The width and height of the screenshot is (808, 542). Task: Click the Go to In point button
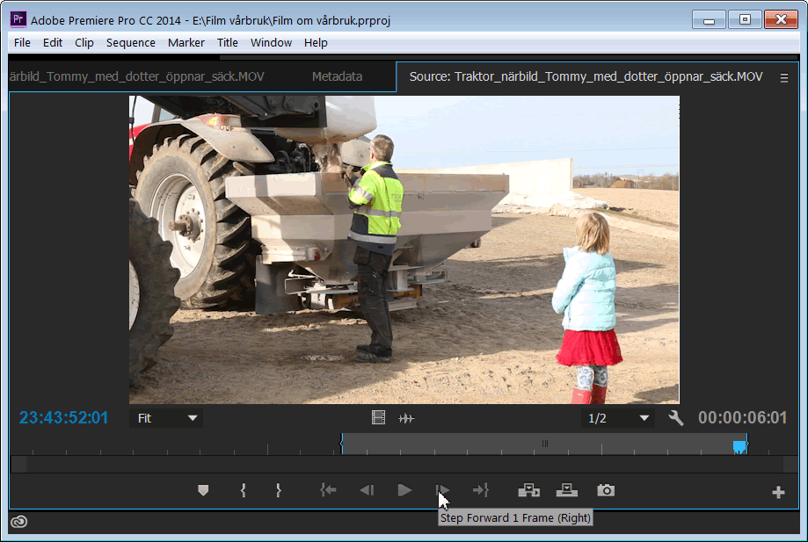pos(328,491)
